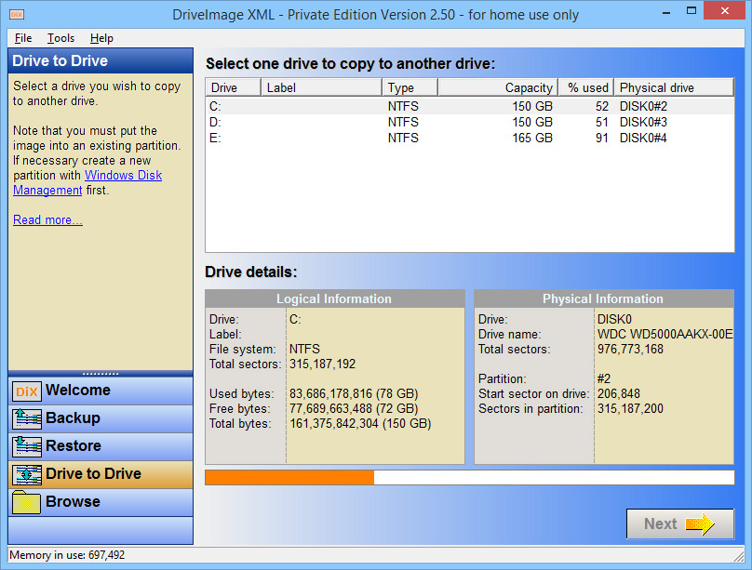Open the Help menu
Viewport: 752px width, 570px height.
pyautogui.click(x=100, y=38)
